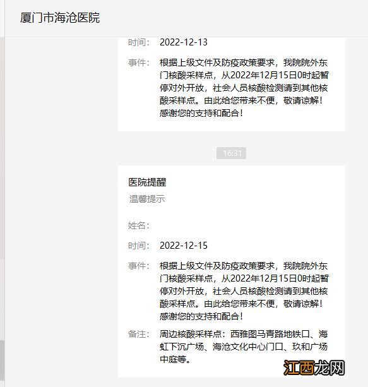368x387 pixels.
Task: Click the 事件: label in the lower card
Action: pos(139,266)
